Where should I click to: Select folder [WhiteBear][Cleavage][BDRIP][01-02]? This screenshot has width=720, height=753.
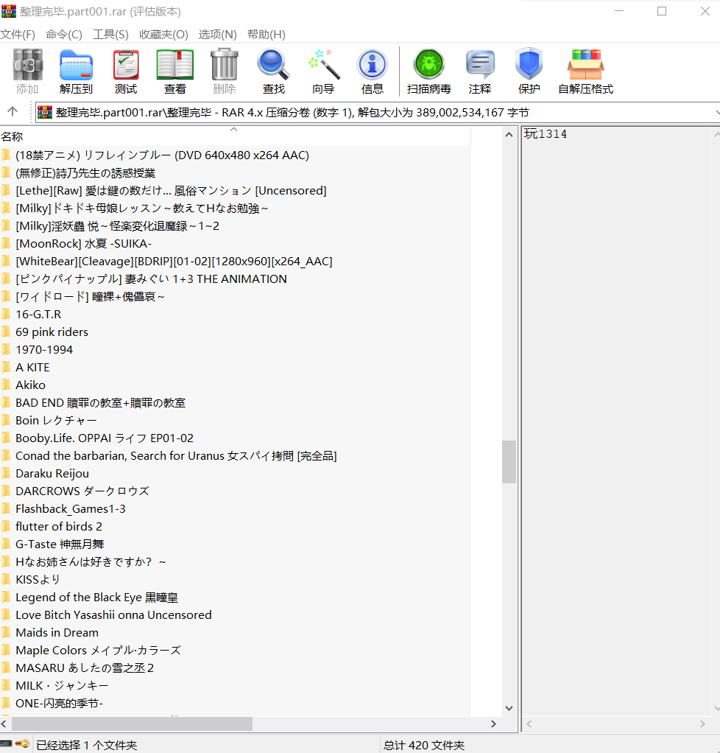pos(174,262)
